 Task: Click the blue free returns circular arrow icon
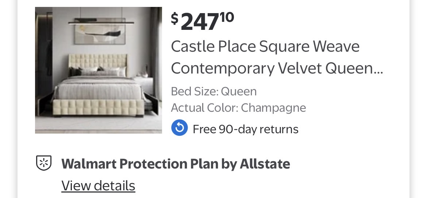click(x=179, y=128)
